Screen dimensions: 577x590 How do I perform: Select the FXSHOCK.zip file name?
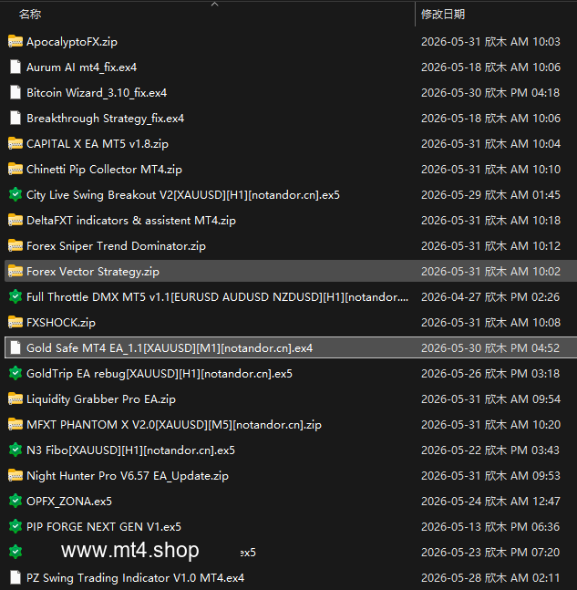(x=61, y=323)
